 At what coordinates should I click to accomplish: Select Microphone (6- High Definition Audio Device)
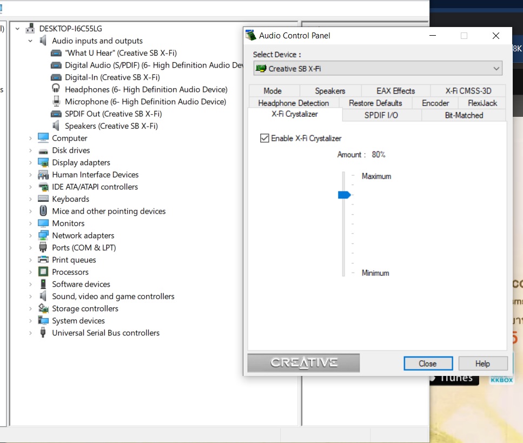coord(145,102)
